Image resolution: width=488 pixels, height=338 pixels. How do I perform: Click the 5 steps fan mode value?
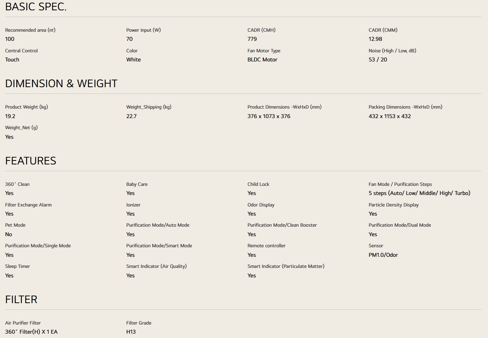coord(419,193)
